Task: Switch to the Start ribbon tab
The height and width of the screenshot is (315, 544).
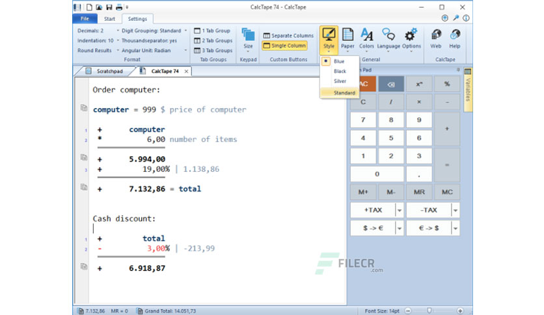Action: (x=109, y=19)
